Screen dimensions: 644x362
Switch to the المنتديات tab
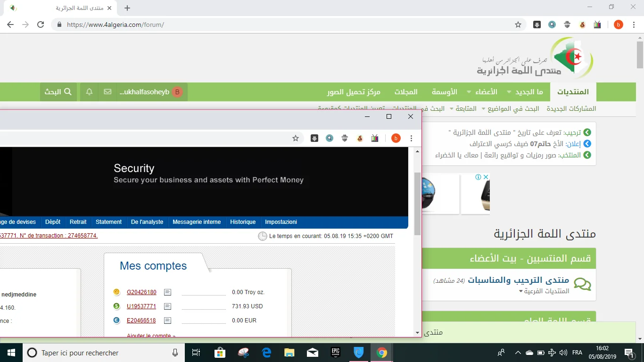tap(573, 92)
